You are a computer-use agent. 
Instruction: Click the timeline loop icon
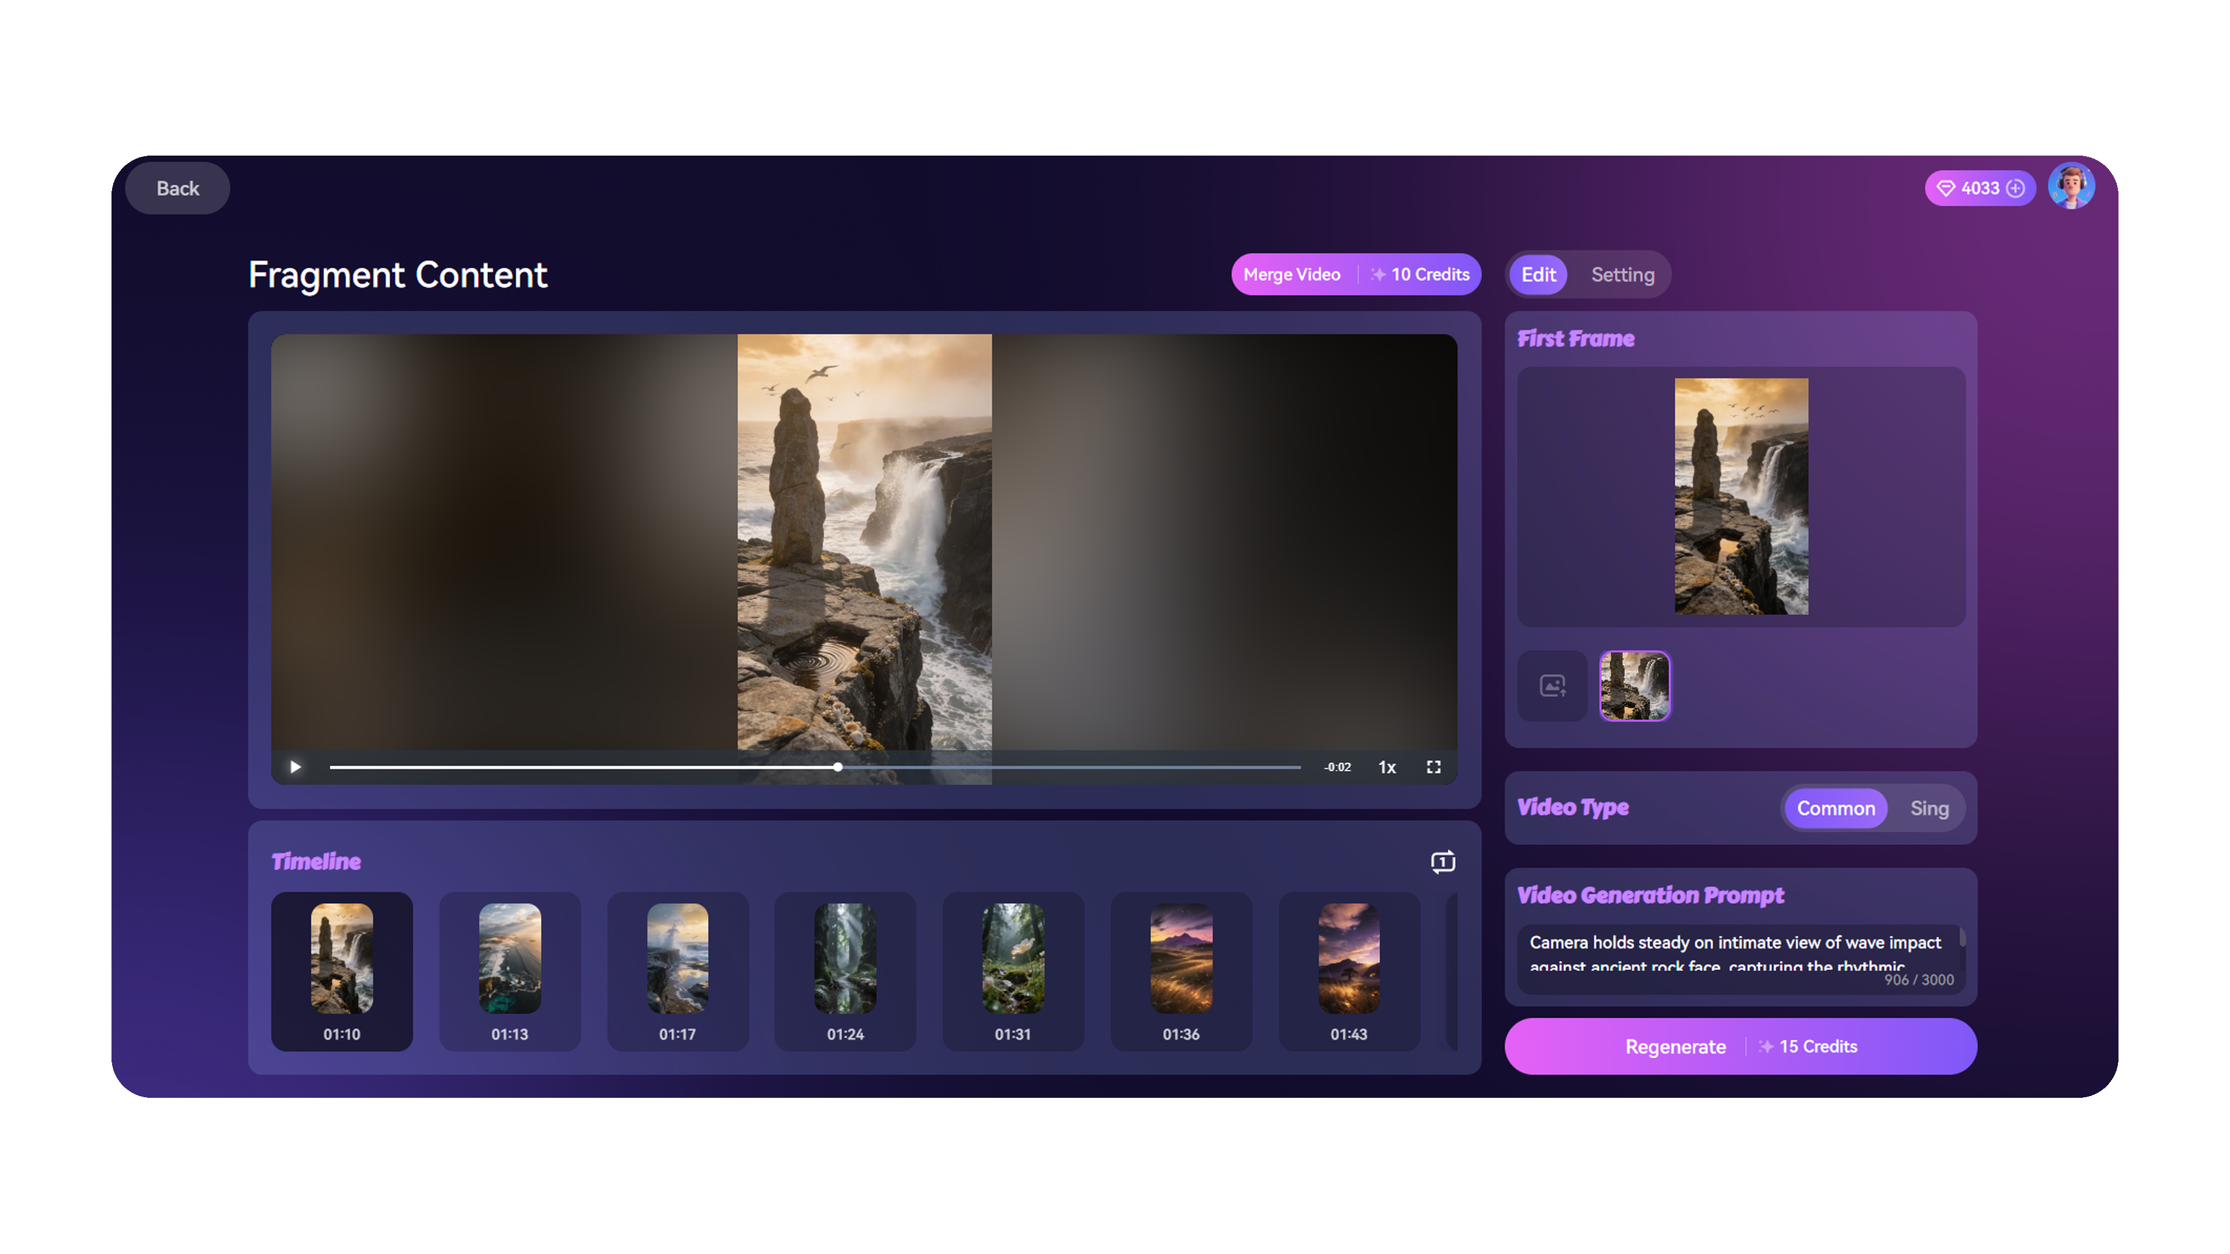(1442, 861)
